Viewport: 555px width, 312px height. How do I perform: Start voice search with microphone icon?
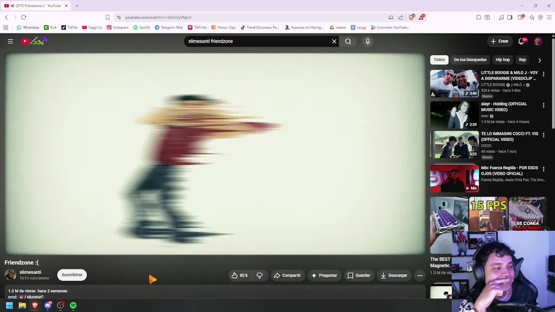(368, 41)
